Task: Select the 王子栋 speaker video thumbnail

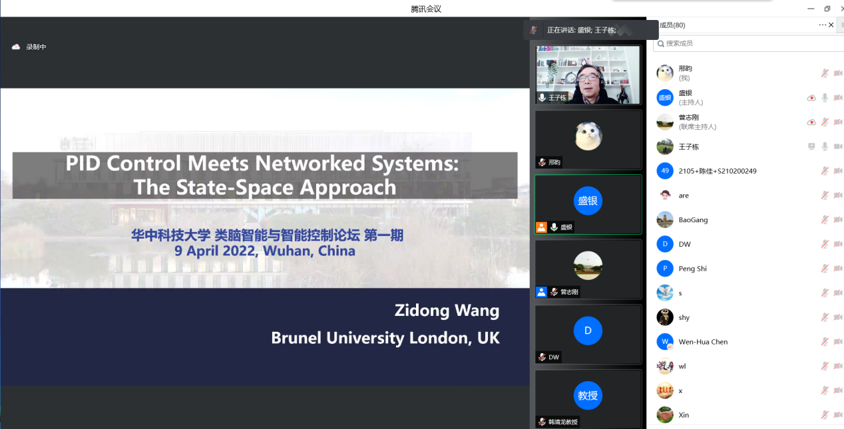Action: click(588, 74)
